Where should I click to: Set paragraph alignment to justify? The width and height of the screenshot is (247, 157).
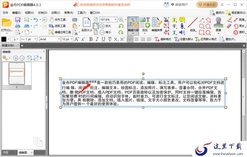(149, 39)
